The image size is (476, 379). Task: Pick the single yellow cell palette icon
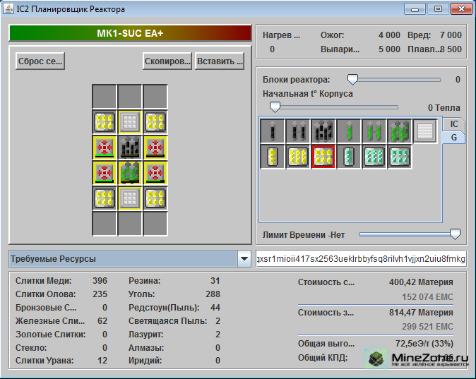point(272,157)
